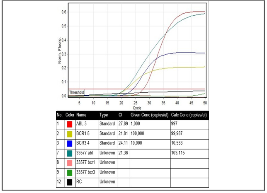
Task: Sort by the Name column header
Action: tap(81, 115)
